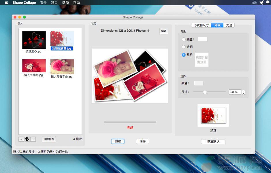Select the 玻璃爱心.jpg thumbnail
This screenshot has width=271, height=173.
pos(34,40)
